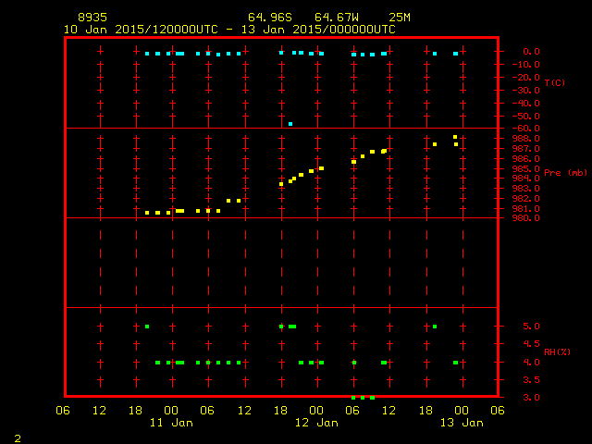Screen dimensions: 592x444
Task: Click the frame number 2 at bottom left
Action: pos(18,438)
